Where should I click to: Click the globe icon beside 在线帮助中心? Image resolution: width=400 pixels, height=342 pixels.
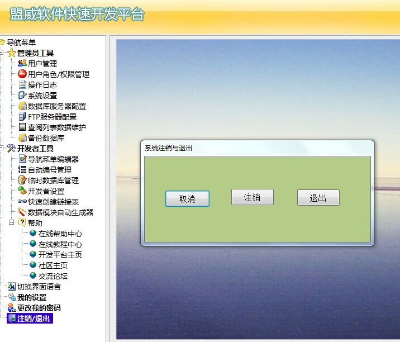click(x=33, y=233)
